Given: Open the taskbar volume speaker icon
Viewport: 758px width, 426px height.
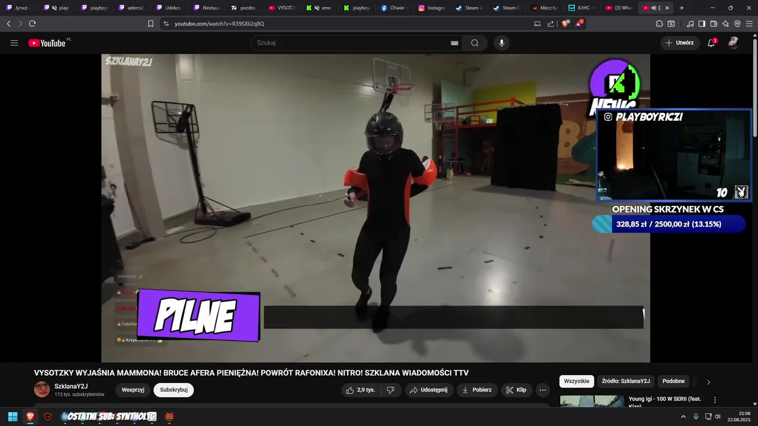Looking at the screenshot, I should 718,417.
